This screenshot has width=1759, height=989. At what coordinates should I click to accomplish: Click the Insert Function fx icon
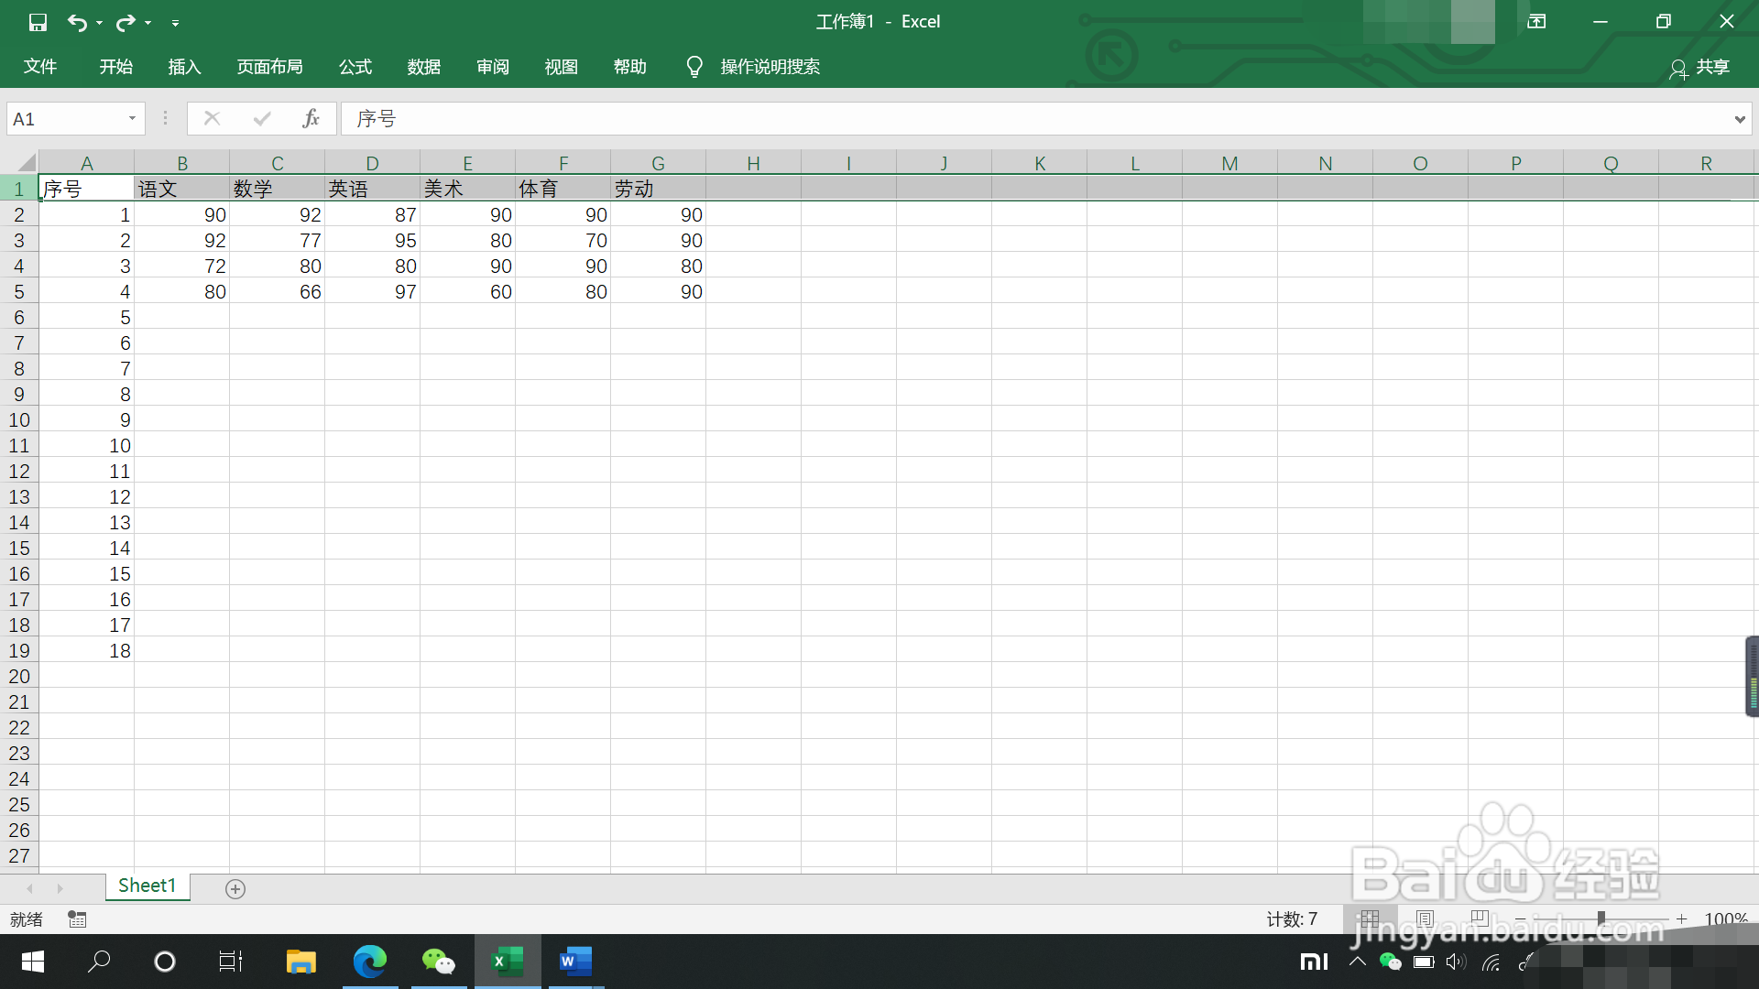311,118
